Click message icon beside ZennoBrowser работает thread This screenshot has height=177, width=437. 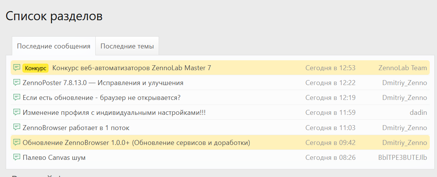[x=17, y=127]
